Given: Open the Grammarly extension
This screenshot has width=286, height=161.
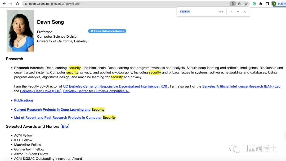Looking at the screenshot, I should (x=254, y=4).
